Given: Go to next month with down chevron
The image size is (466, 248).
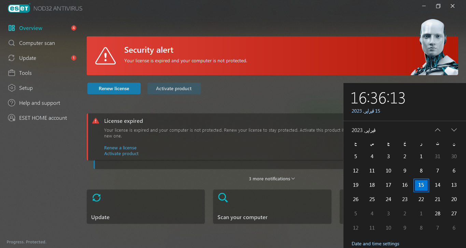Looking at the screenshot, I should pyautogui.click(x=454, y=130).
